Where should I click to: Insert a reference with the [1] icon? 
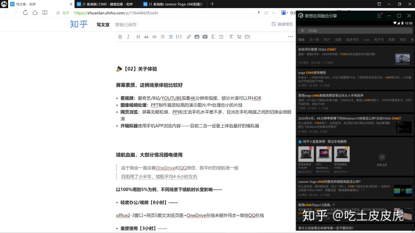(179, 37)
